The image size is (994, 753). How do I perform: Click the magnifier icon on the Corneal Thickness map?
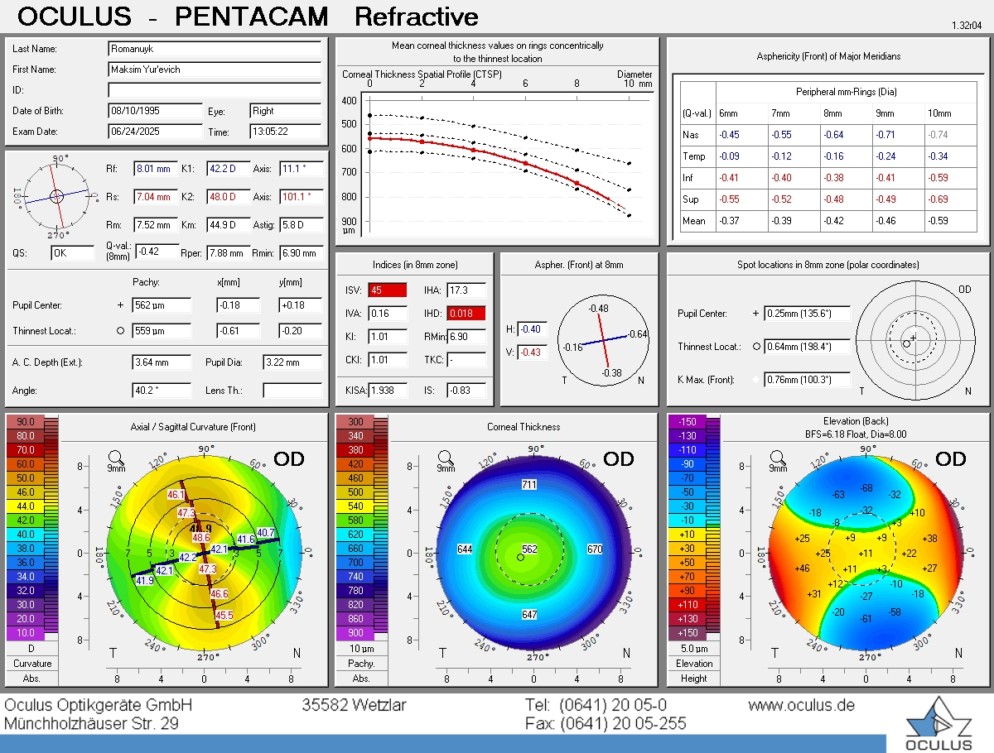(x=446, y=457)
